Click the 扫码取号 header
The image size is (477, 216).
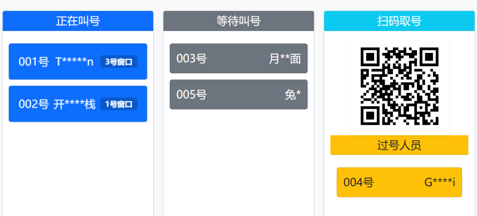[399, 21]
